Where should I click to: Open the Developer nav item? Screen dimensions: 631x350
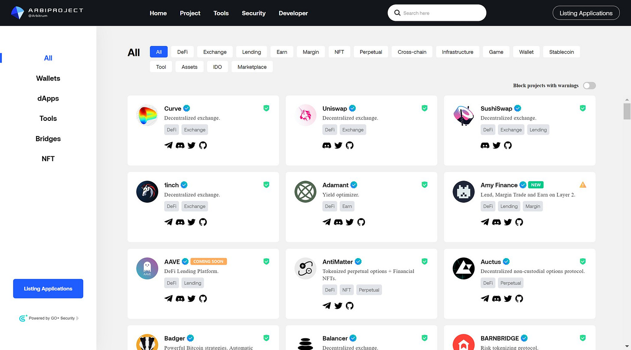[293, 13]
